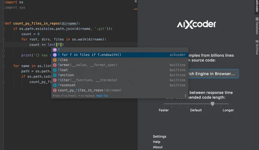Viewport: 259px width, 150px height.
Task: Click the yellow warning stripe marker
Action: tap(136, 9)
